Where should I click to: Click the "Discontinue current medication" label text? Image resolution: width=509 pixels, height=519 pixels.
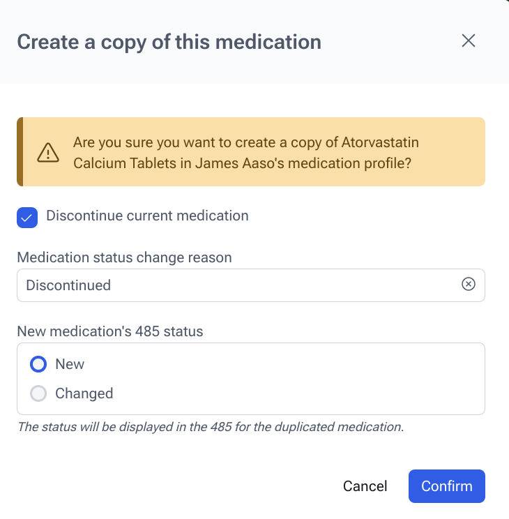pyautogui.click(x=147, y=216)
